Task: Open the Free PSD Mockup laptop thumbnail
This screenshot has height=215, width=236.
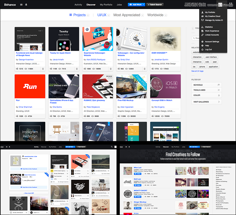Action: coord(132,86)
